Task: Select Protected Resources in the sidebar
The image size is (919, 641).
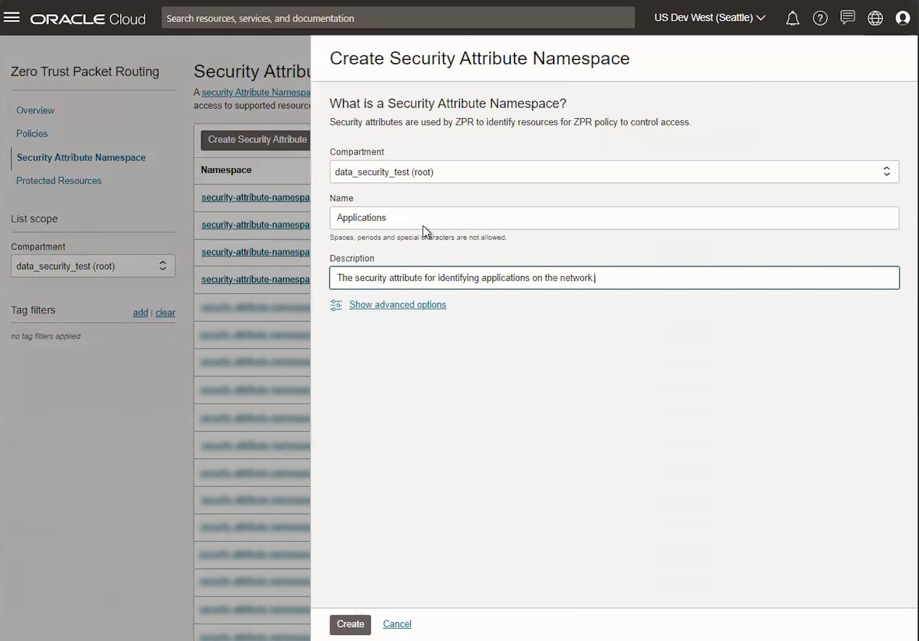Action: click(x=58, y=180)
